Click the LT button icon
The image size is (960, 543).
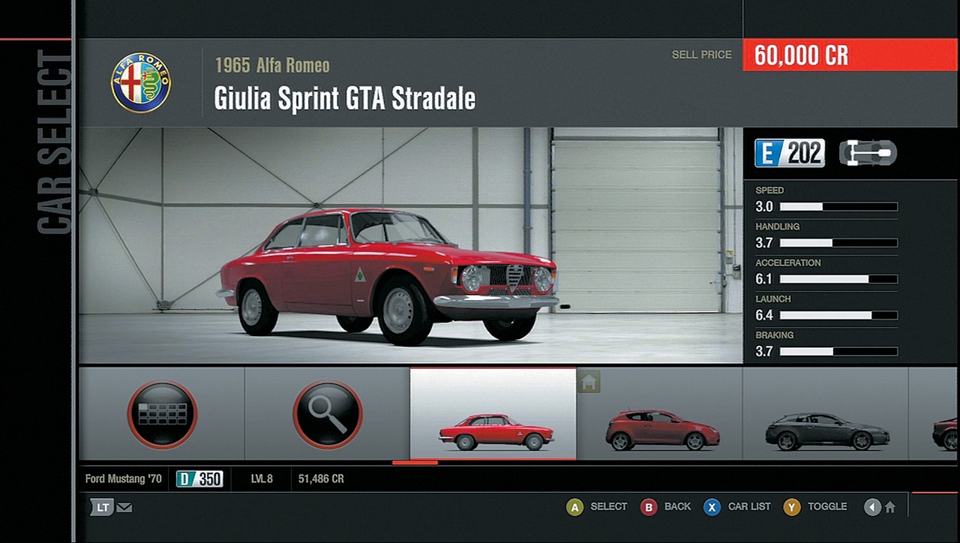point(103,507)
